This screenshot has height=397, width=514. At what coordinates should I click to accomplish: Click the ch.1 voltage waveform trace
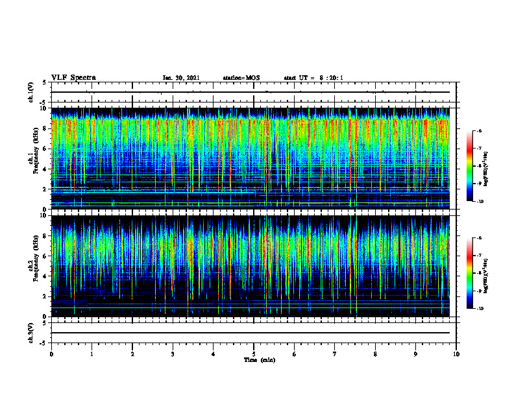coord(251,92)
